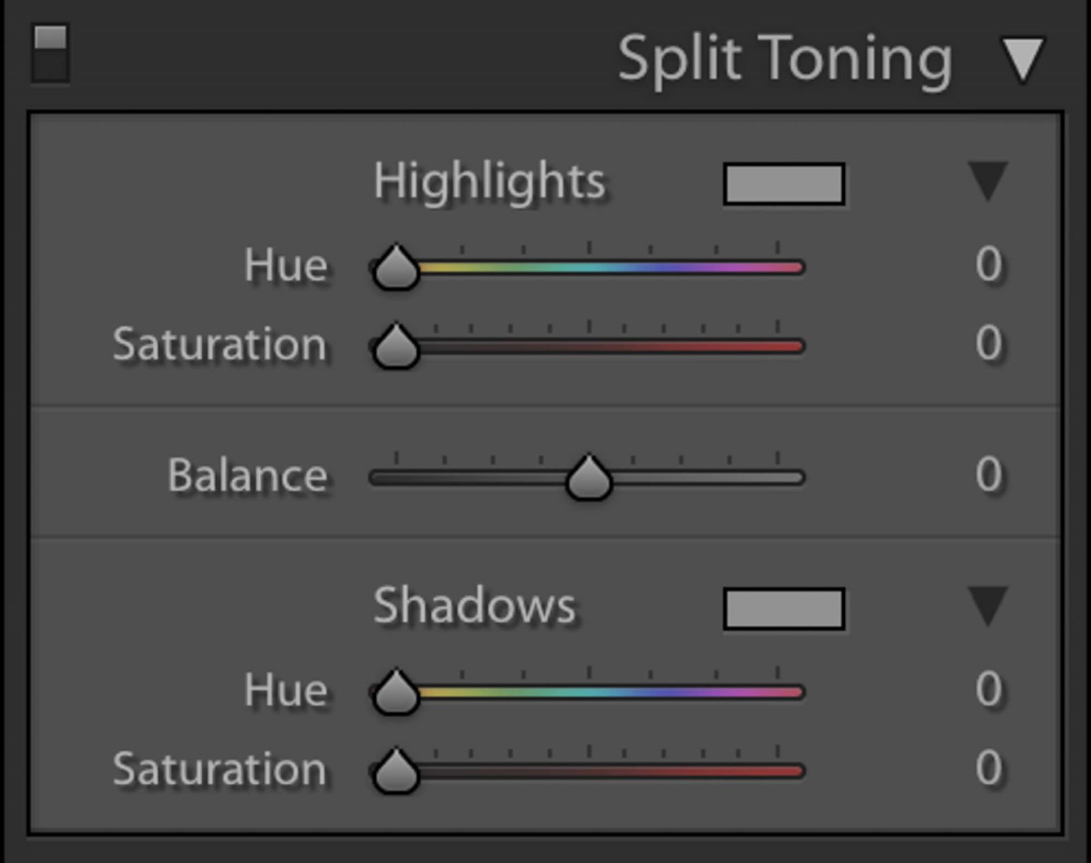Collapse the Split Toning panel triangle
1091x863 pixels.
coord(1022,59)
